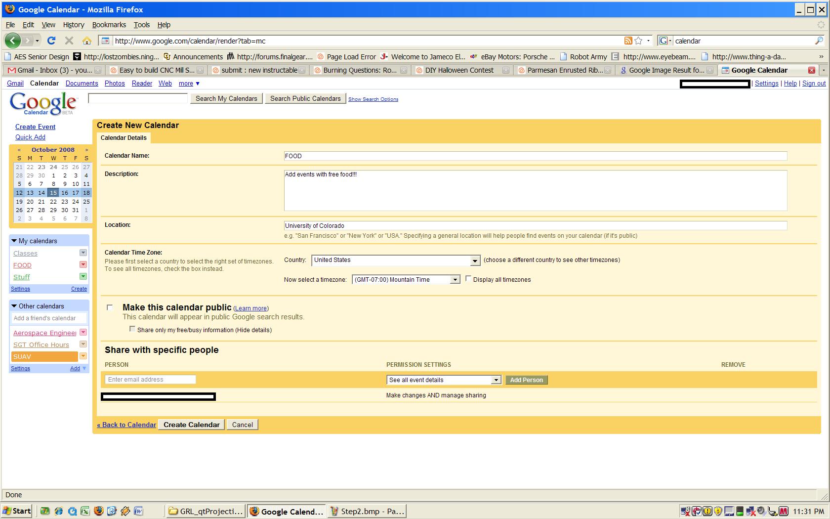
Task: Reload the page with the Refresh icon
Action: pos(51,41)
